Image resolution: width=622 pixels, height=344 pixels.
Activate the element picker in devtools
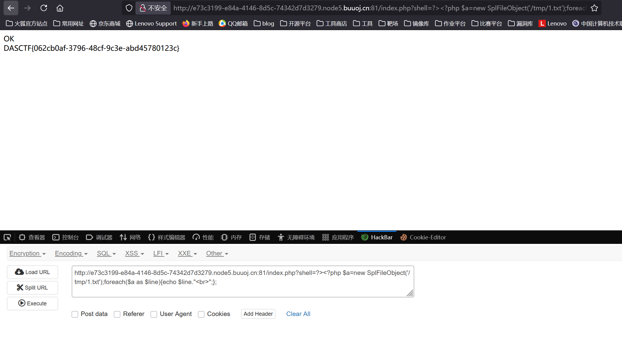[x=7, y=237]
